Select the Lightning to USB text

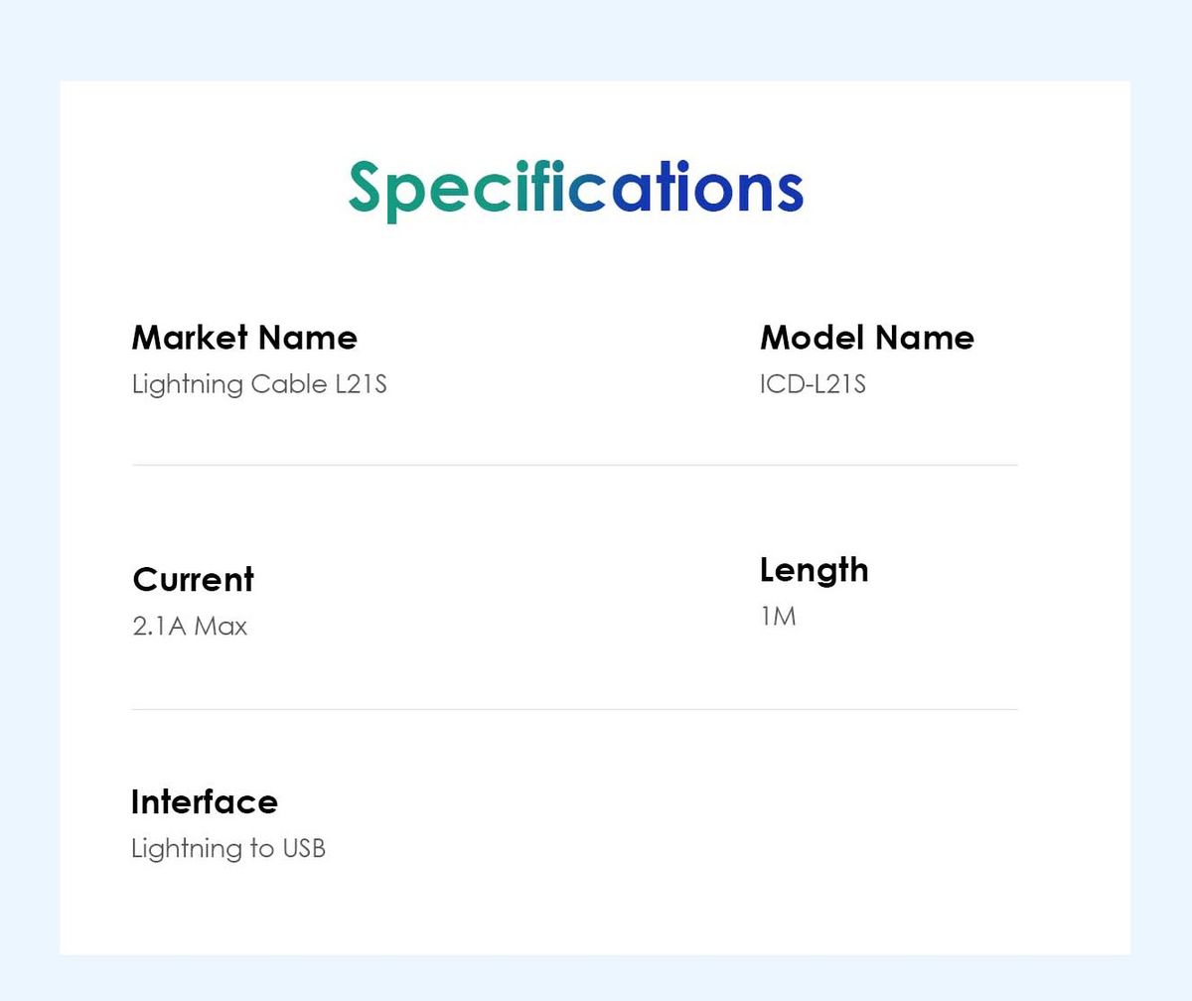[x=228, y=849]
